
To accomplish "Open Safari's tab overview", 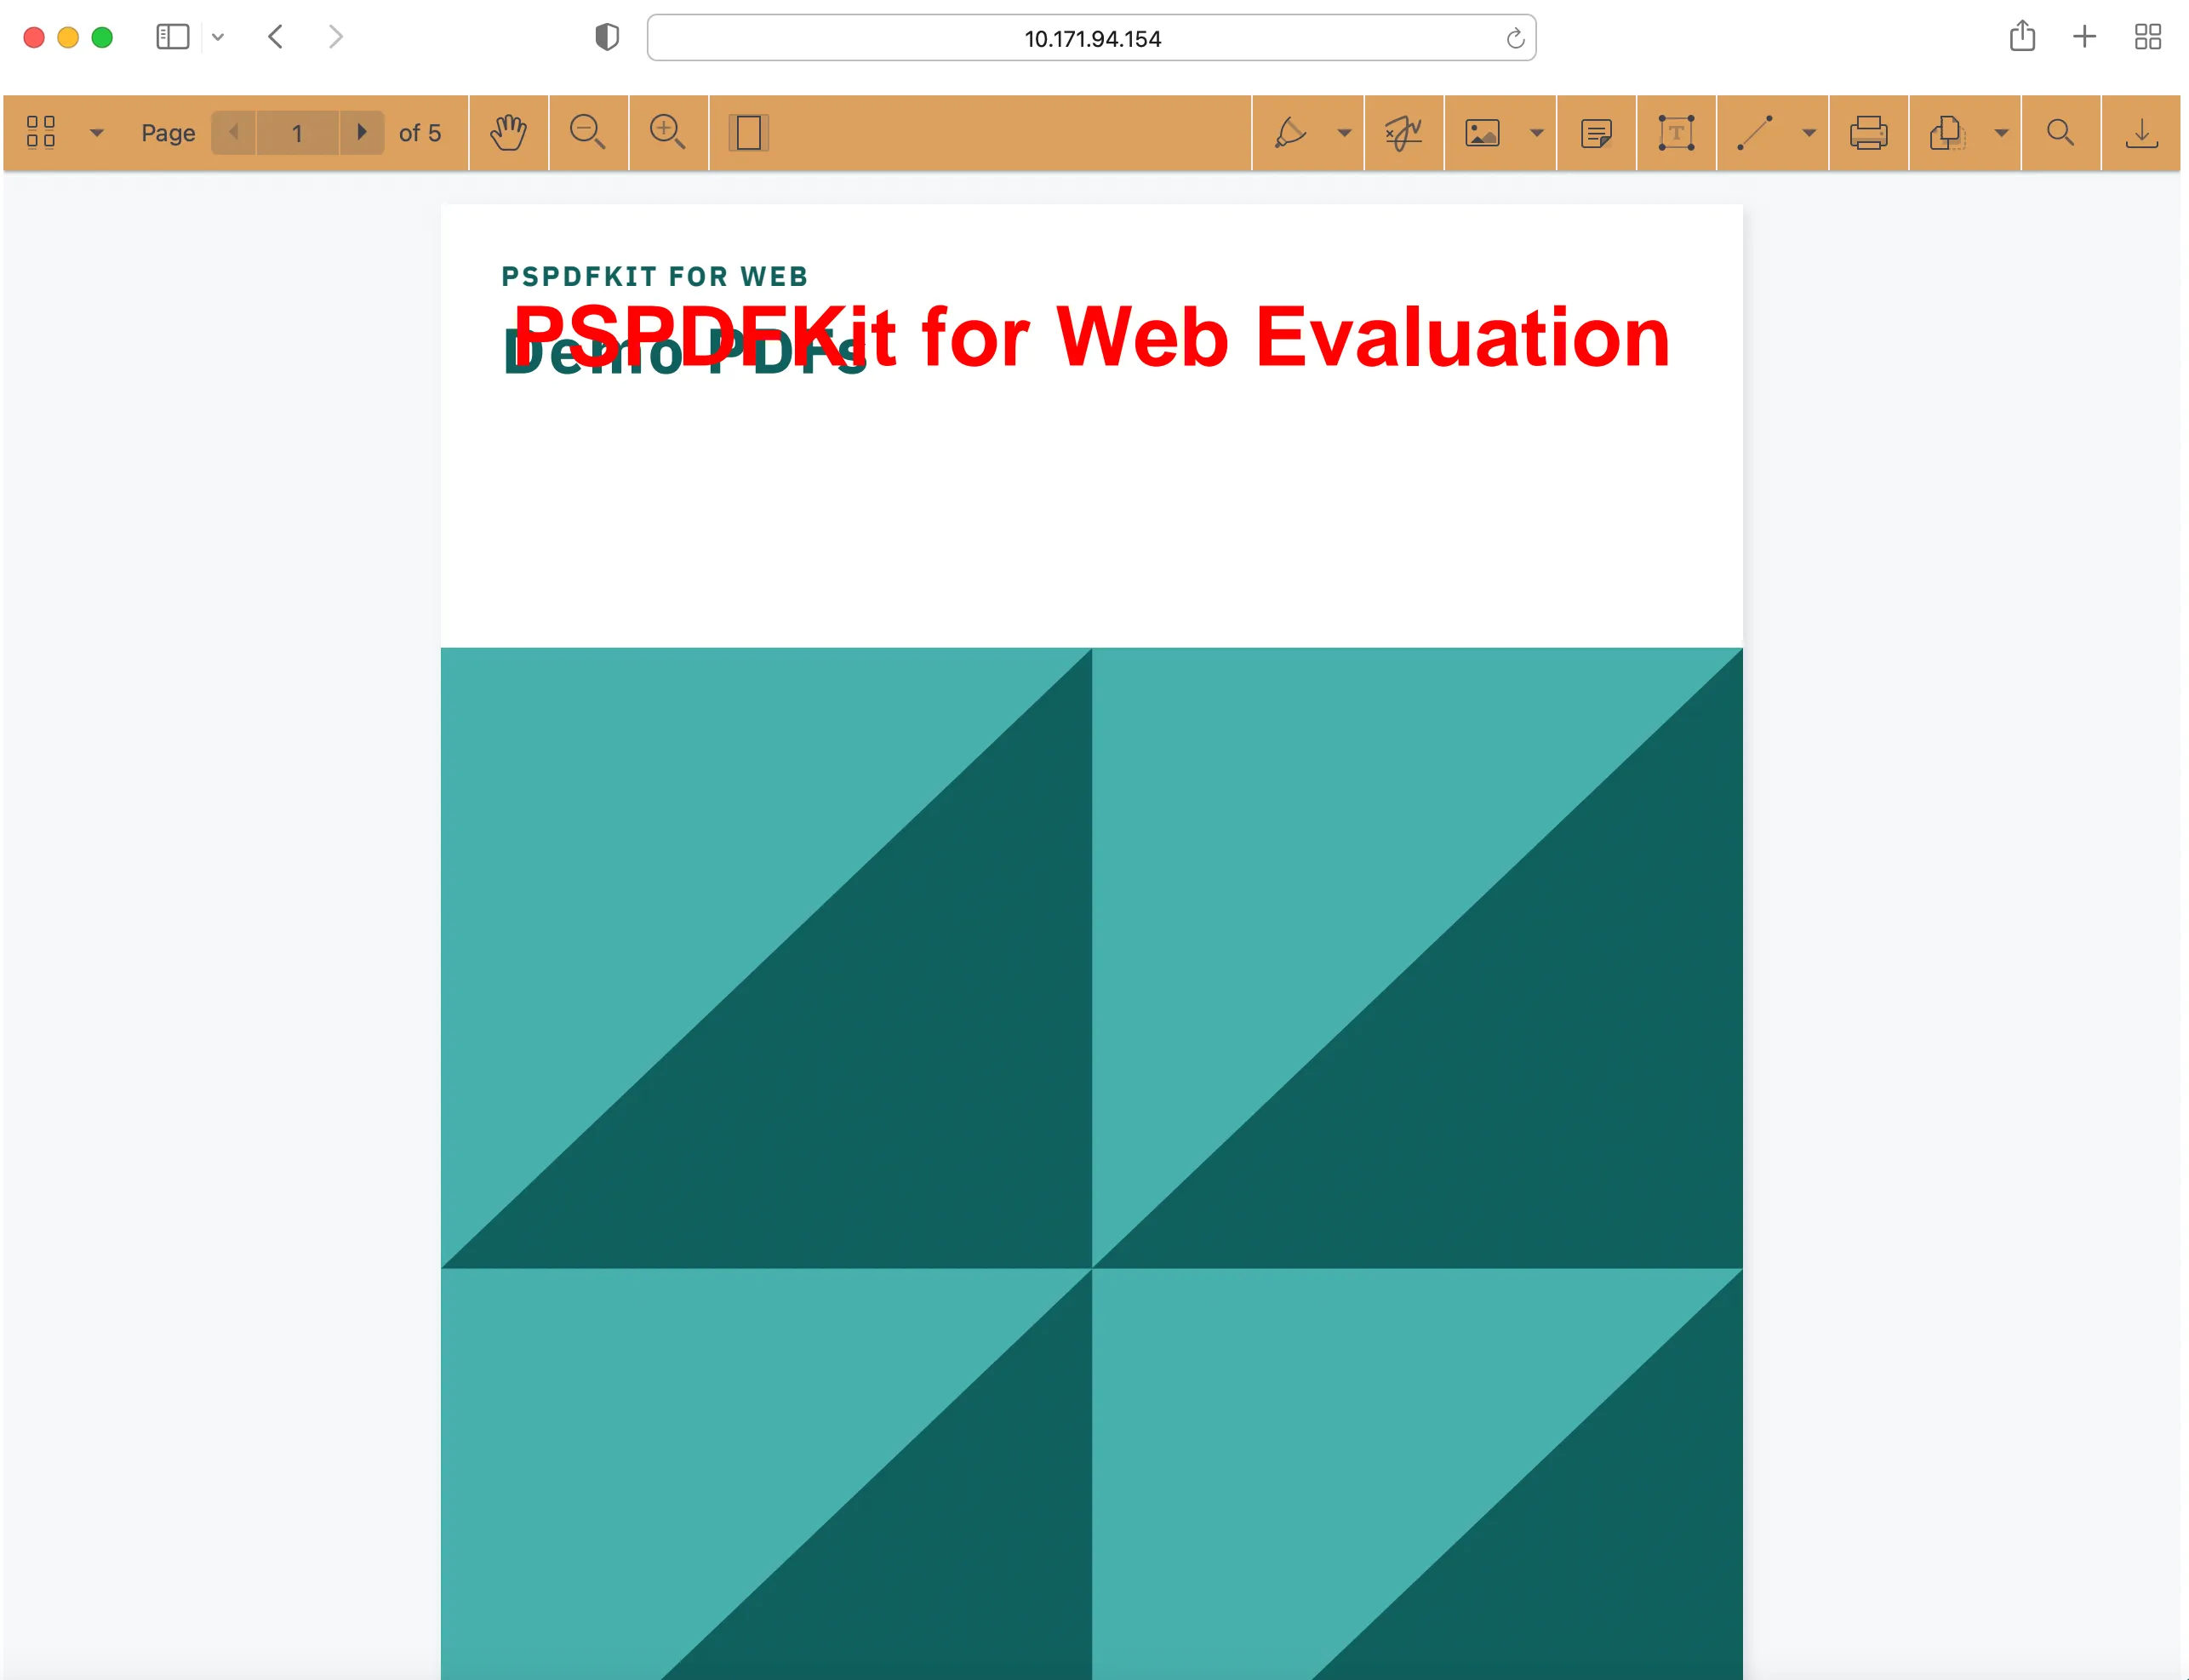I will coord(2148,37).
